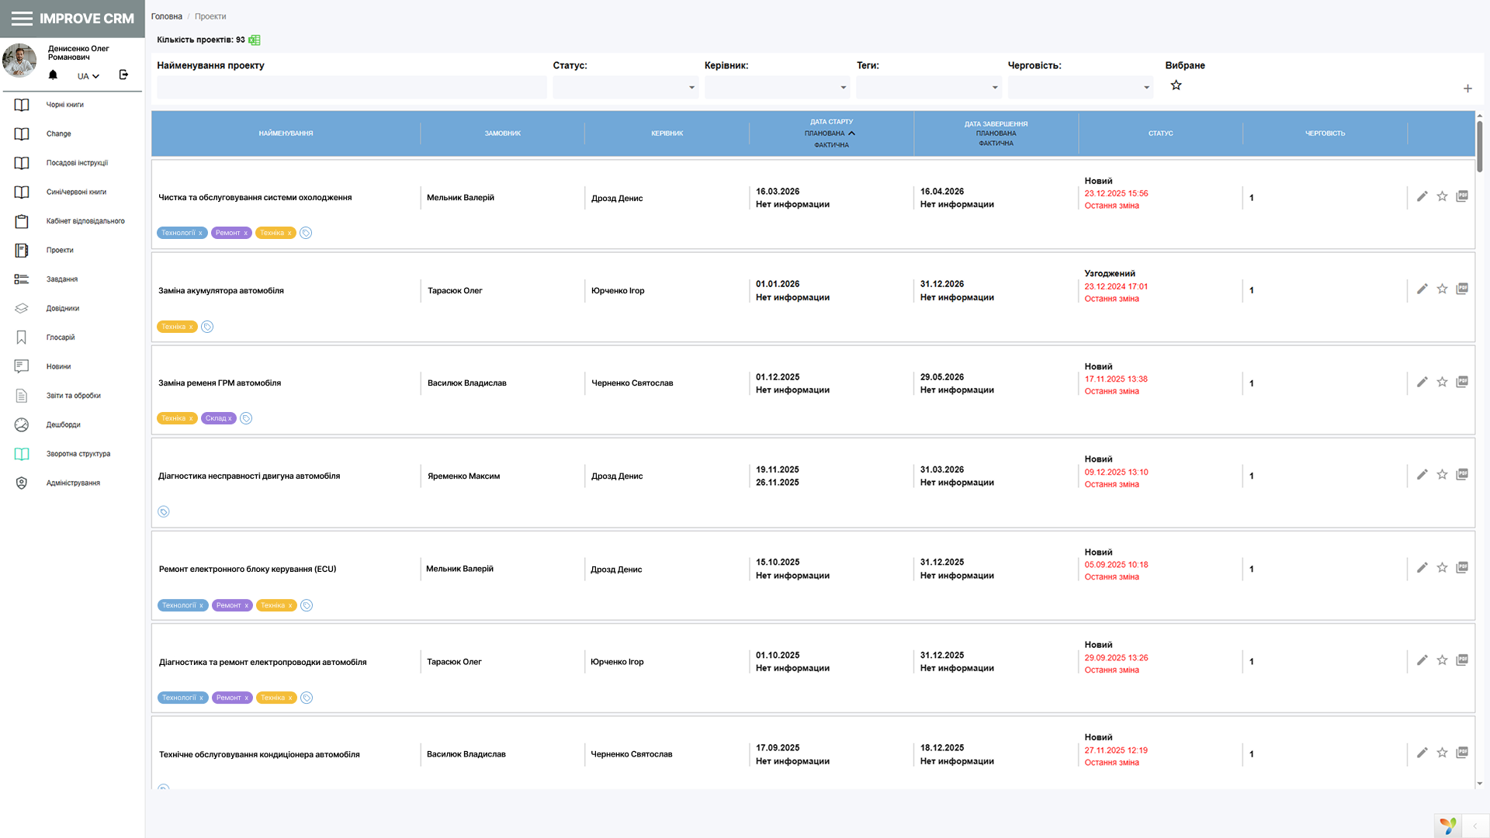
Task: Click 'Головна' breadcrumb link
Action: click(167, 16)
